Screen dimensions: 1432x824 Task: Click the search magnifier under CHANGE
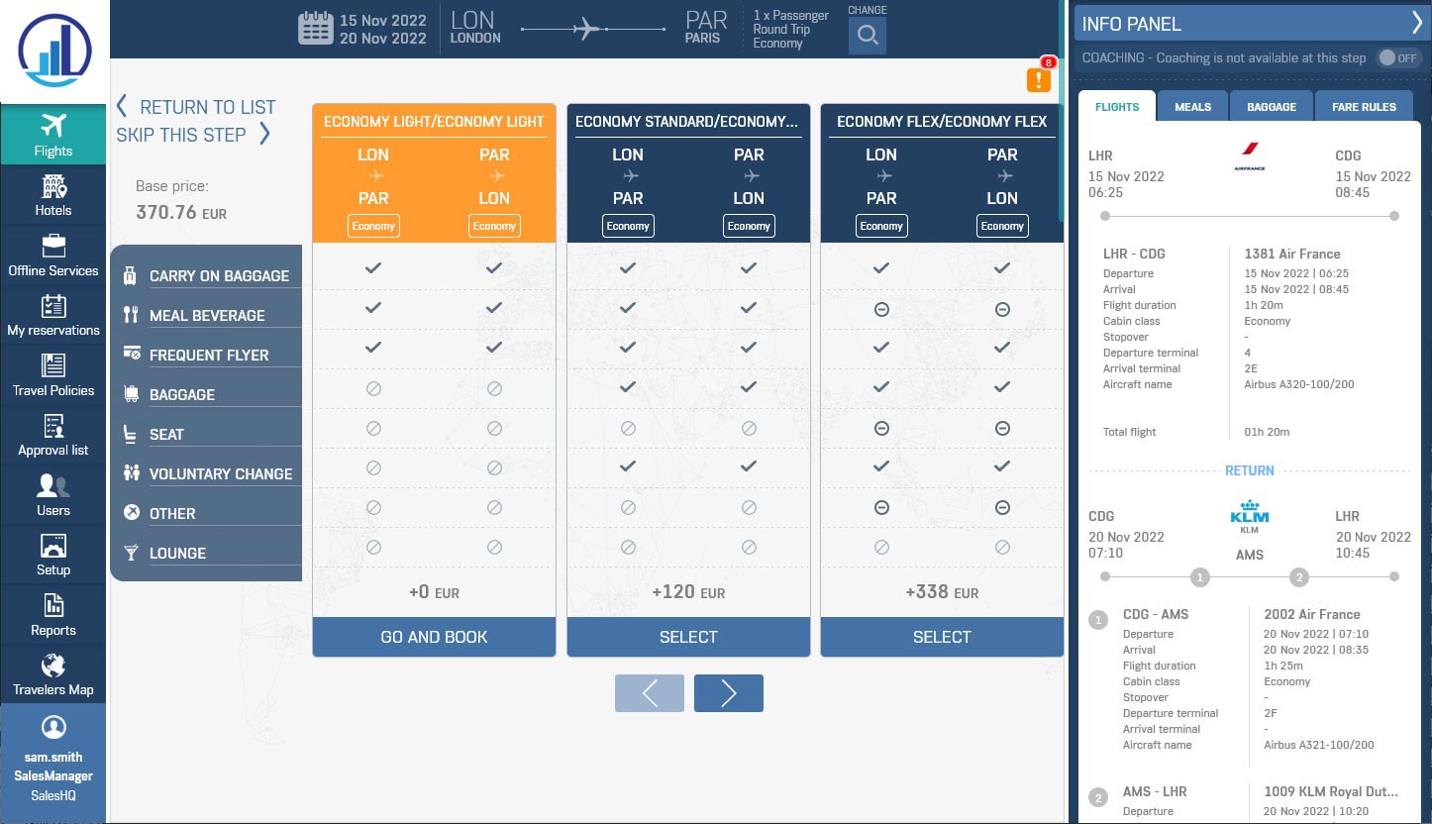(x=868, y=37)
